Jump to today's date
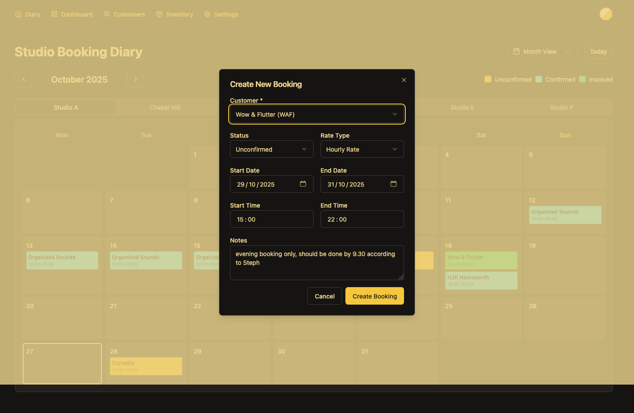Screen dimensions: 634x413 (599, 51)
